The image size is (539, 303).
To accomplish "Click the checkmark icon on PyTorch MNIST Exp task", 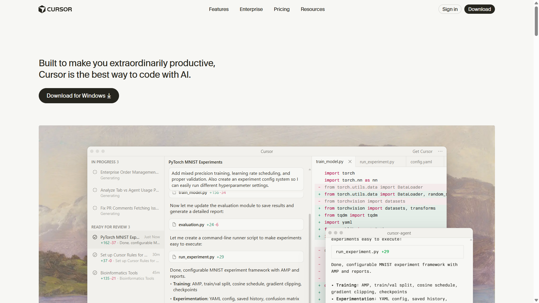I will pyautogui.click(x=95, y=237).
